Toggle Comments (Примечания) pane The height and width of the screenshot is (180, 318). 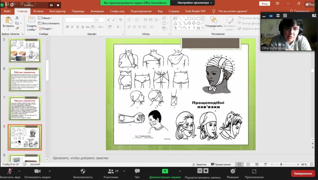click(x=221, y=165)
